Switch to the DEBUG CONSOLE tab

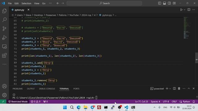pyautogui.click(x=47, y=89)
